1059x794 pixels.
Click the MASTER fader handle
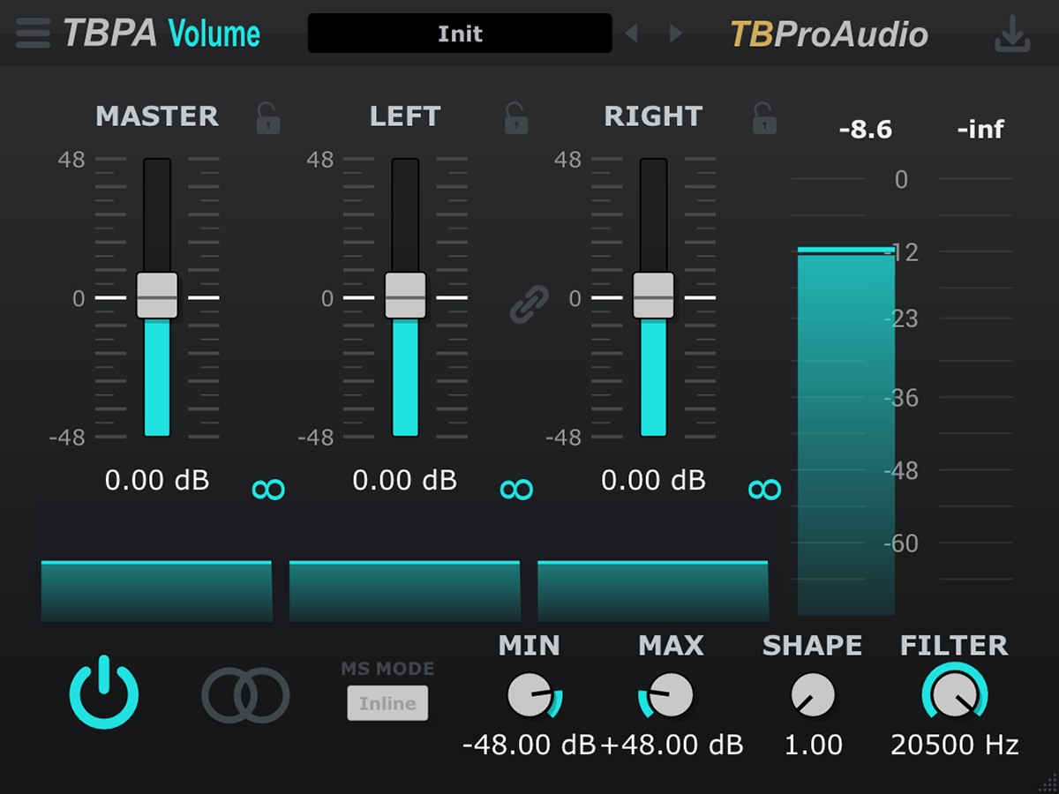(157, 295)
